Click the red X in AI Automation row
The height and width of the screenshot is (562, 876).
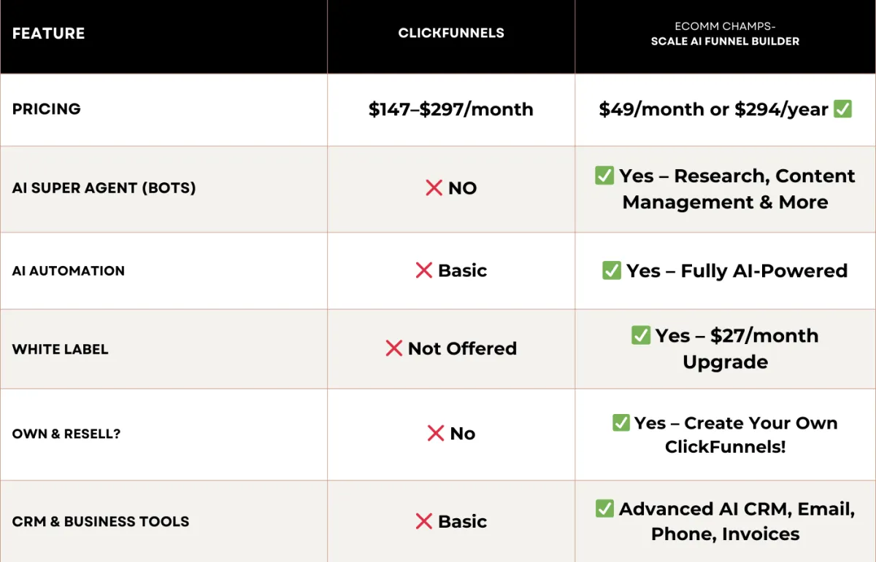pyautogui.click(x=424, y=270)
